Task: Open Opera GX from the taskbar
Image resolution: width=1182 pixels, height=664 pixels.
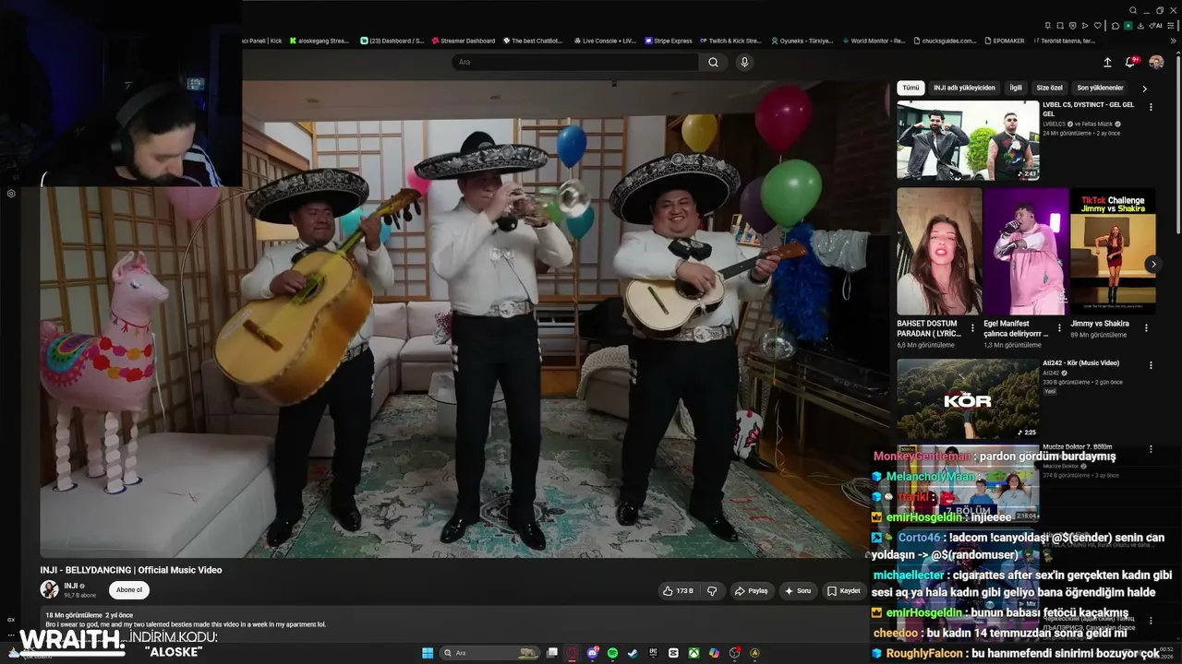Action: (x=573, y=653)
